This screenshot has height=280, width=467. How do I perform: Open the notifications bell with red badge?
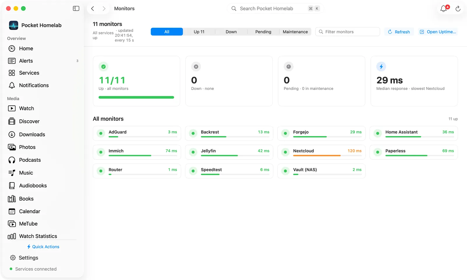(x=444, y=8)
